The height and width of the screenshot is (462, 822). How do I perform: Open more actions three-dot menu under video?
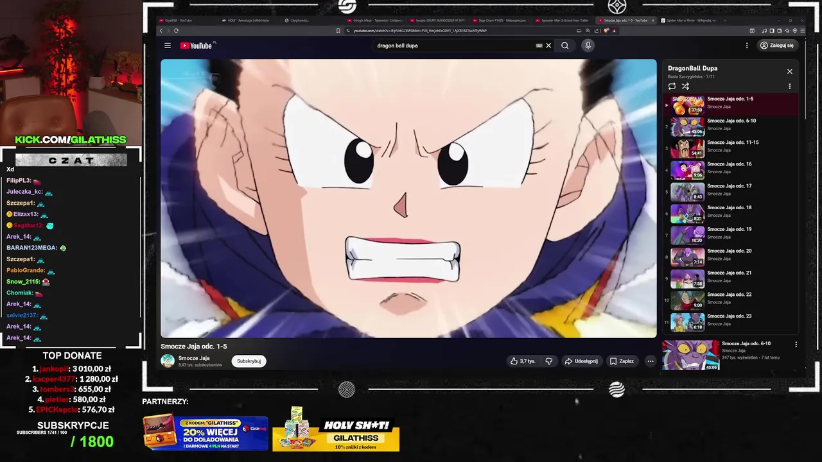pos(650,361)
